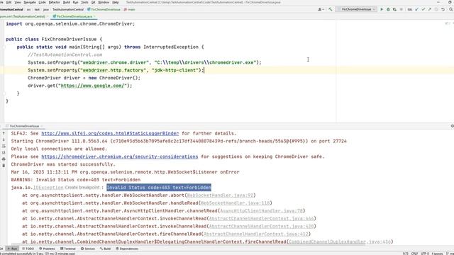Open WebSocketHandler.java:92 stack trace link

pyautogui.click(x=220, y=195)
